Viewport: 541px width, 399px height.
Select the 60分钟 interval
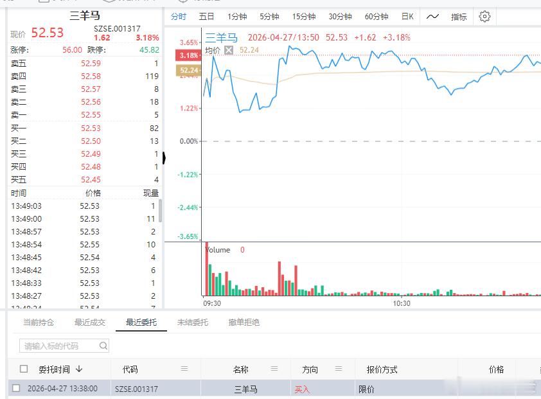[x=377, y=17]
